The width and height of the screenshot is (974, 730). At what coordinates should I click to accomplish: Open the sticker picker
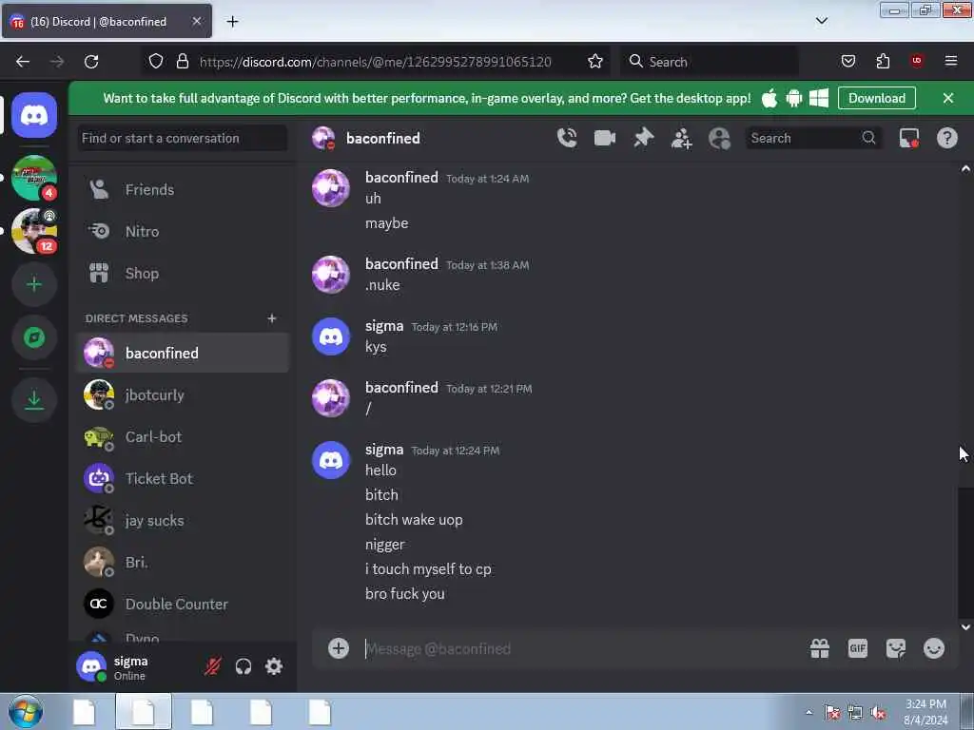[x=896, y=648]
